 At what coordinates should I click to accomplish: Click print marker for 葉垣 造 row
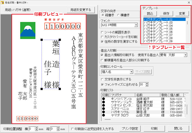(104, 112)
